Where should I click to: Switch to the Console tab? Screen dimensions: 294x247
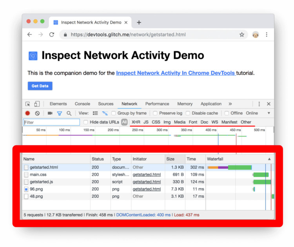82,104
